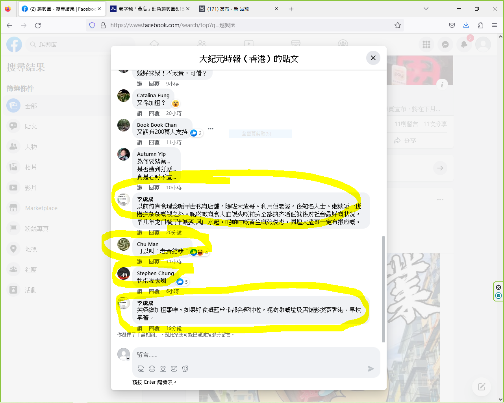Image resolution: width=504 pixels, height=403 pixels.
Task: Open the account profile avatar menu
Action: click(x=483, y=44)
